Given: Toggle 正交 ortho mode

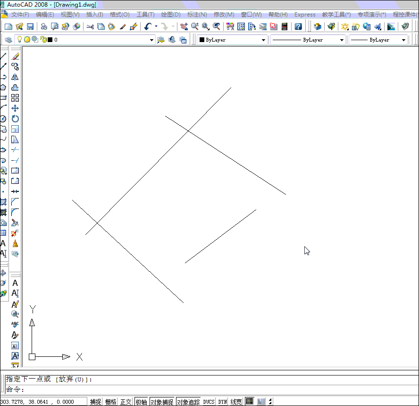Looking at the screenshot, I should coord(126,402).
